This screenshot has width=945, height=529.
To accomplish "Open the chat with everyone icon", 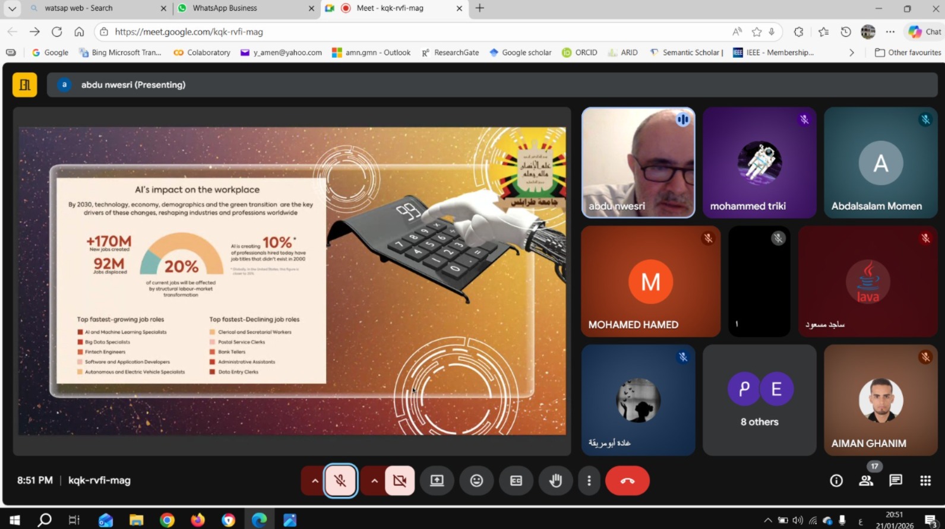I will click(896, 481).
